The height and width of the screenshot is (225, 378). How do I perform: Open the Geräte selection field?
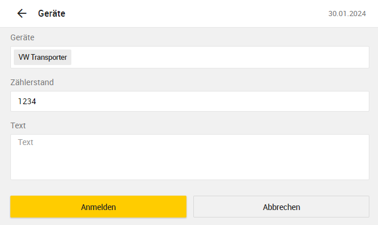pyautogui.click(x=190, y=57)
